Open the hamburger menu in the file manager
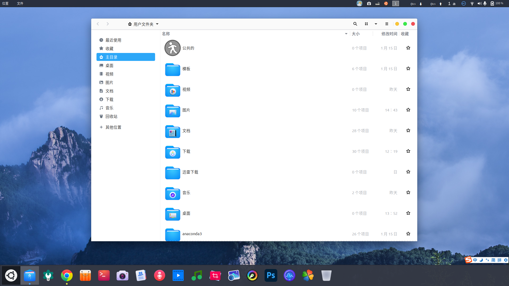Image resolution: width=509 pixels, height=286 pixels. click(387, 24)
